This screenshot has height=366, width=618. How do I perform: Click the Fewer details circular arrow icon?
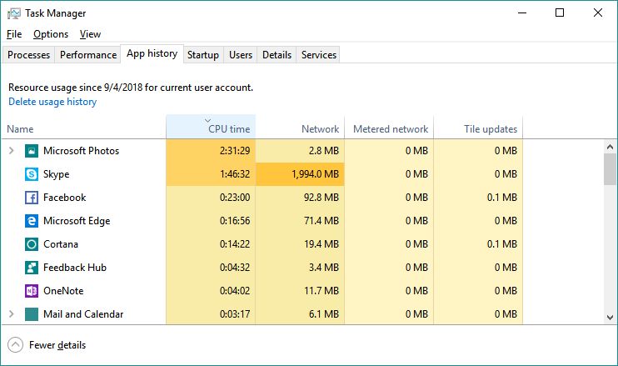tap(15, 345)
